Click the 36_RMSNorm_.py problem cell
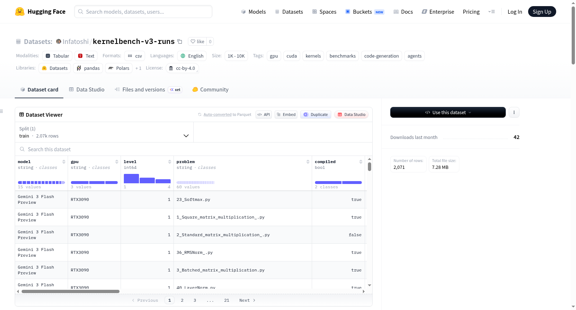Image resolution: width=576 pixels, height=310 pixels. click(x=243, y=252)
